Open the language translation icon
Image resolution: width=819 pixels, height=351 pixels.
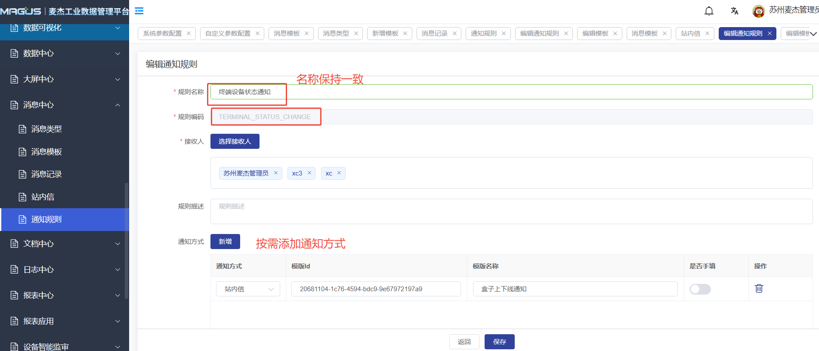[734, 11]
